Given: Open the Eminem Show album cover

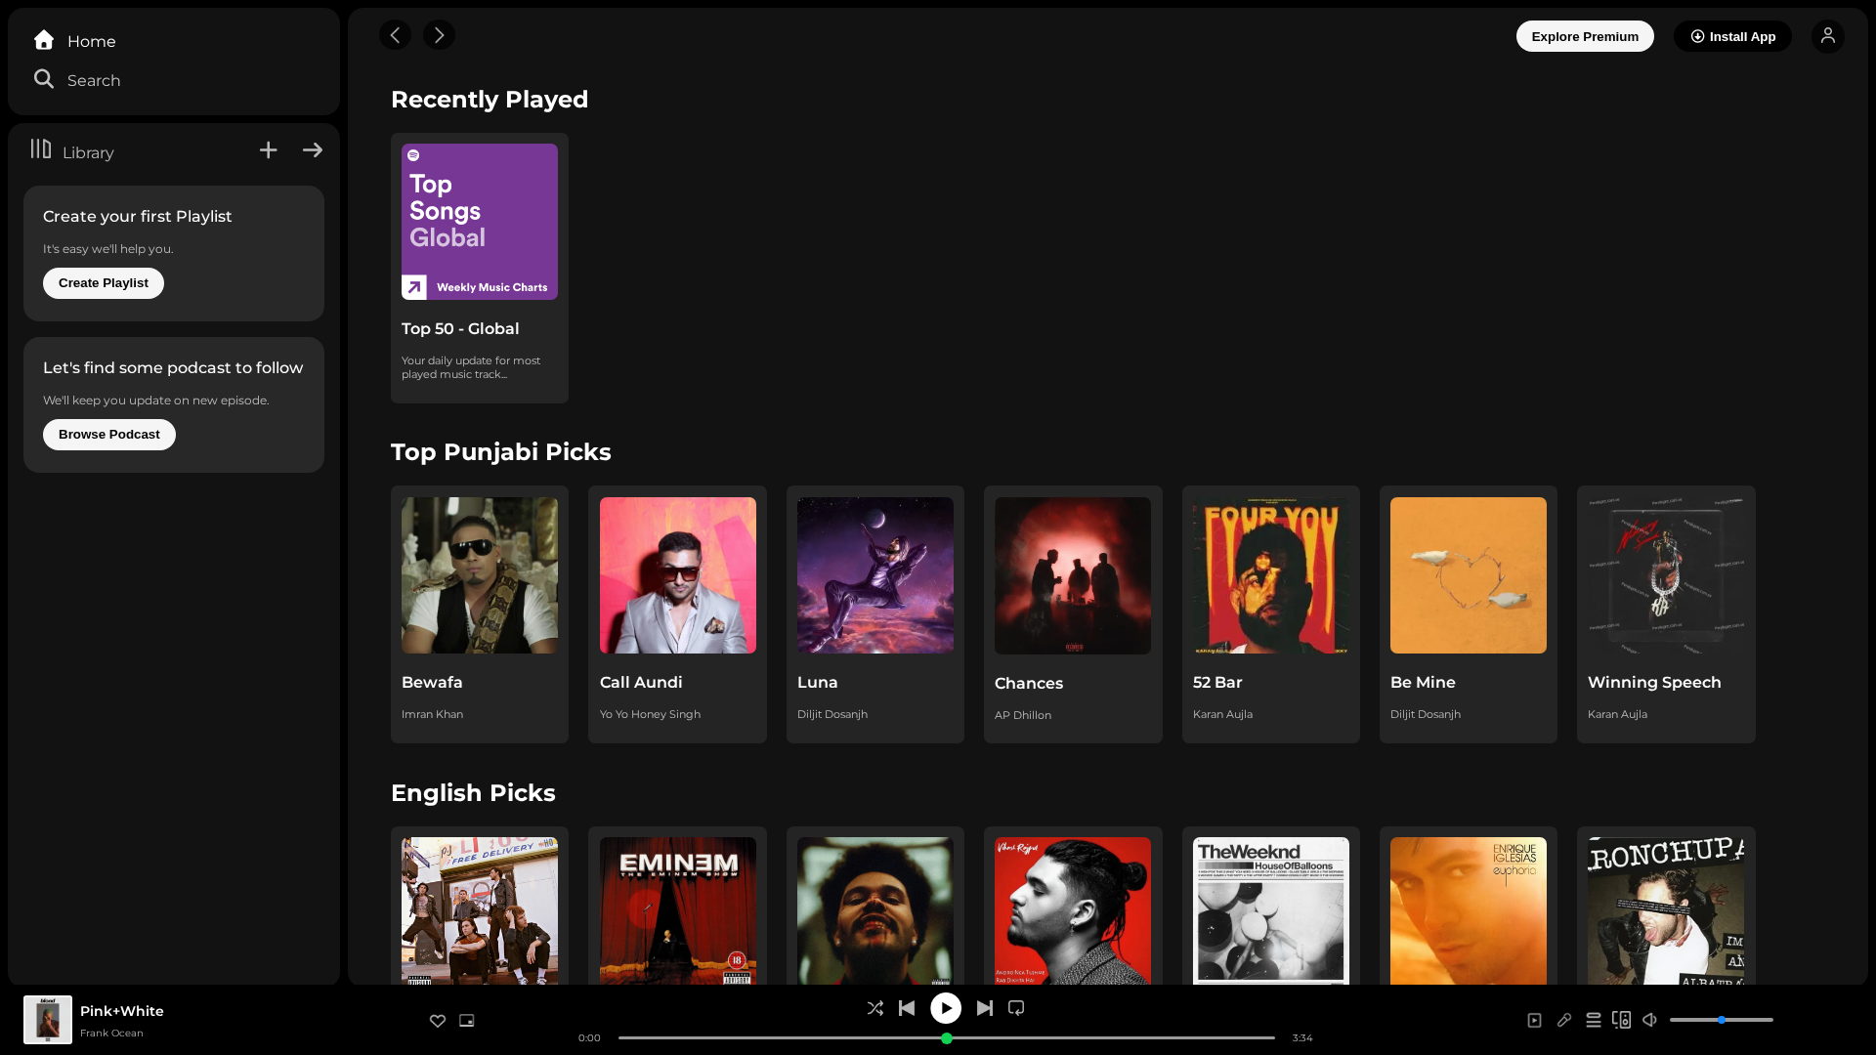Looking at the screenshot, I should coord(678,910).
